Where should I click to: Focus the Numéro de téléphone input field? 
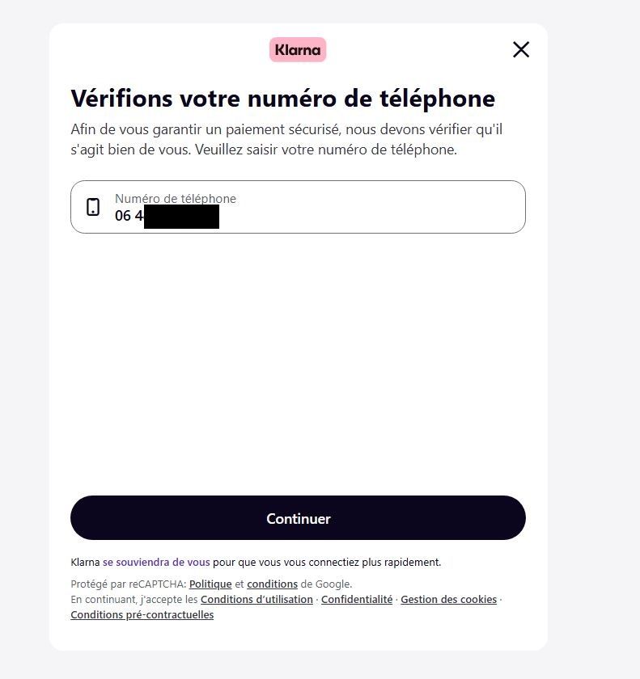pyautogui.click(x=298, y=207)
